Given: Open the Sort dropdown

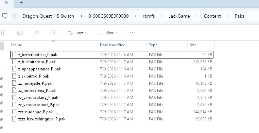Looking at the screenshot, I should 77,33.
